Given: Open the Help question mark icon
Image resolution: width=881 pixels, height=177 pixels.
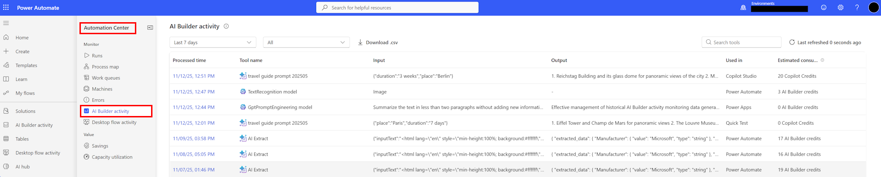Looking at the screenshot, I should click(857, 7).
